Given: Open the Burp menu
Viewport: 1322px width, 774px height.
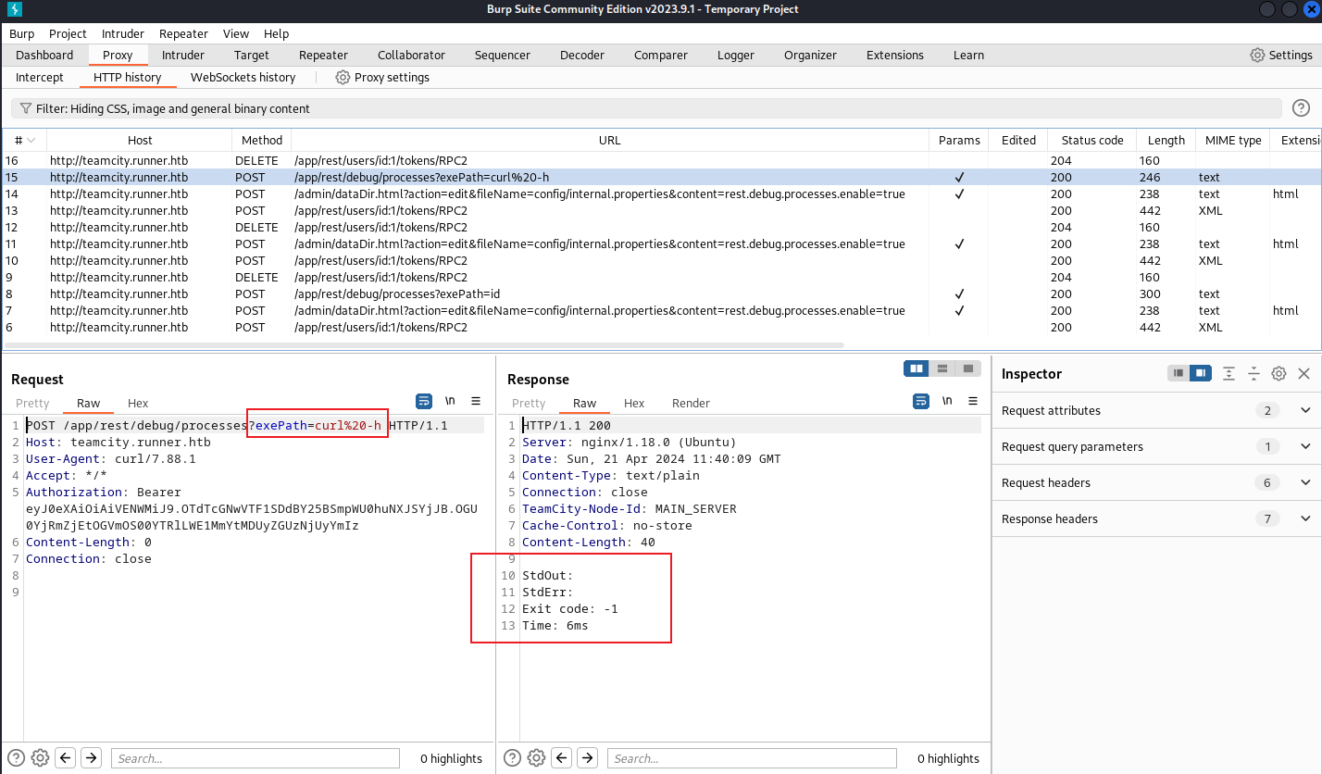Looking at the screenshot, I should point(21,33).
